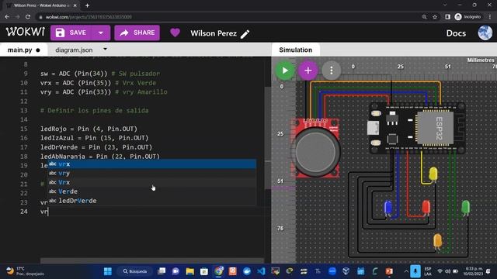The image size is (497, 279).
Task: Click line 13 comment 'Definir los pines de salida'
Action: pos(95,110)
